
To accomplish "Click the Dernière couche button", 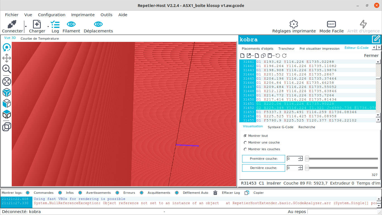I will [x=264, y=168].
